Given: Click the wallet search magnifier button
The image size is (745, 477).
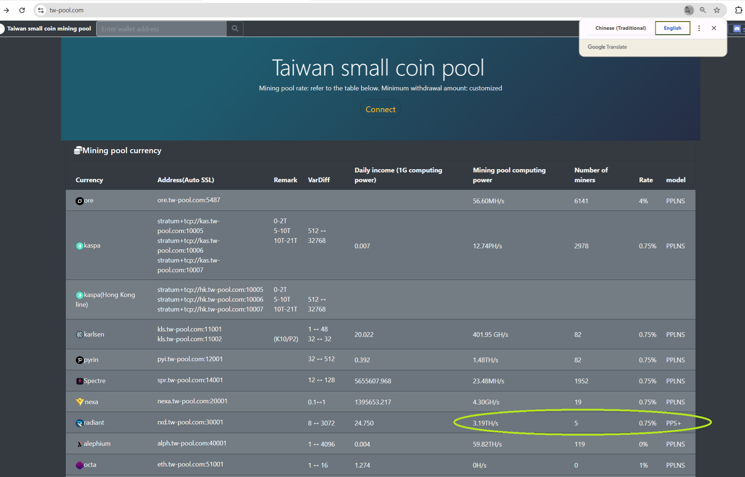Looking at the screenshot, I should [x=235, y=29].
